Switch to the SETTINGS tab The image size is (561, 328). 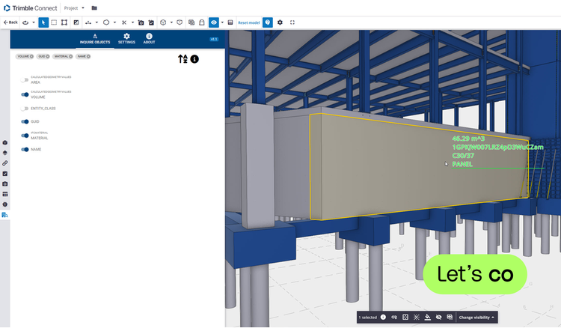coord(126,39)
